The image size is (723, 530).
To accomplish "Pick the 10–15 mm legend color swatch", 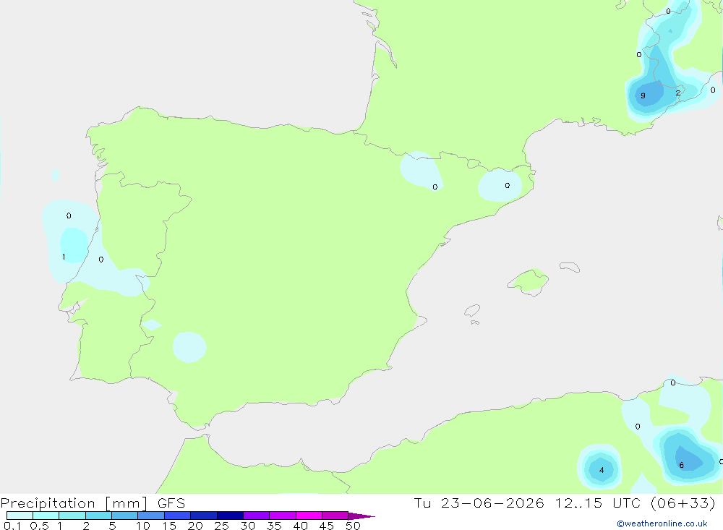I will [151, 516].
